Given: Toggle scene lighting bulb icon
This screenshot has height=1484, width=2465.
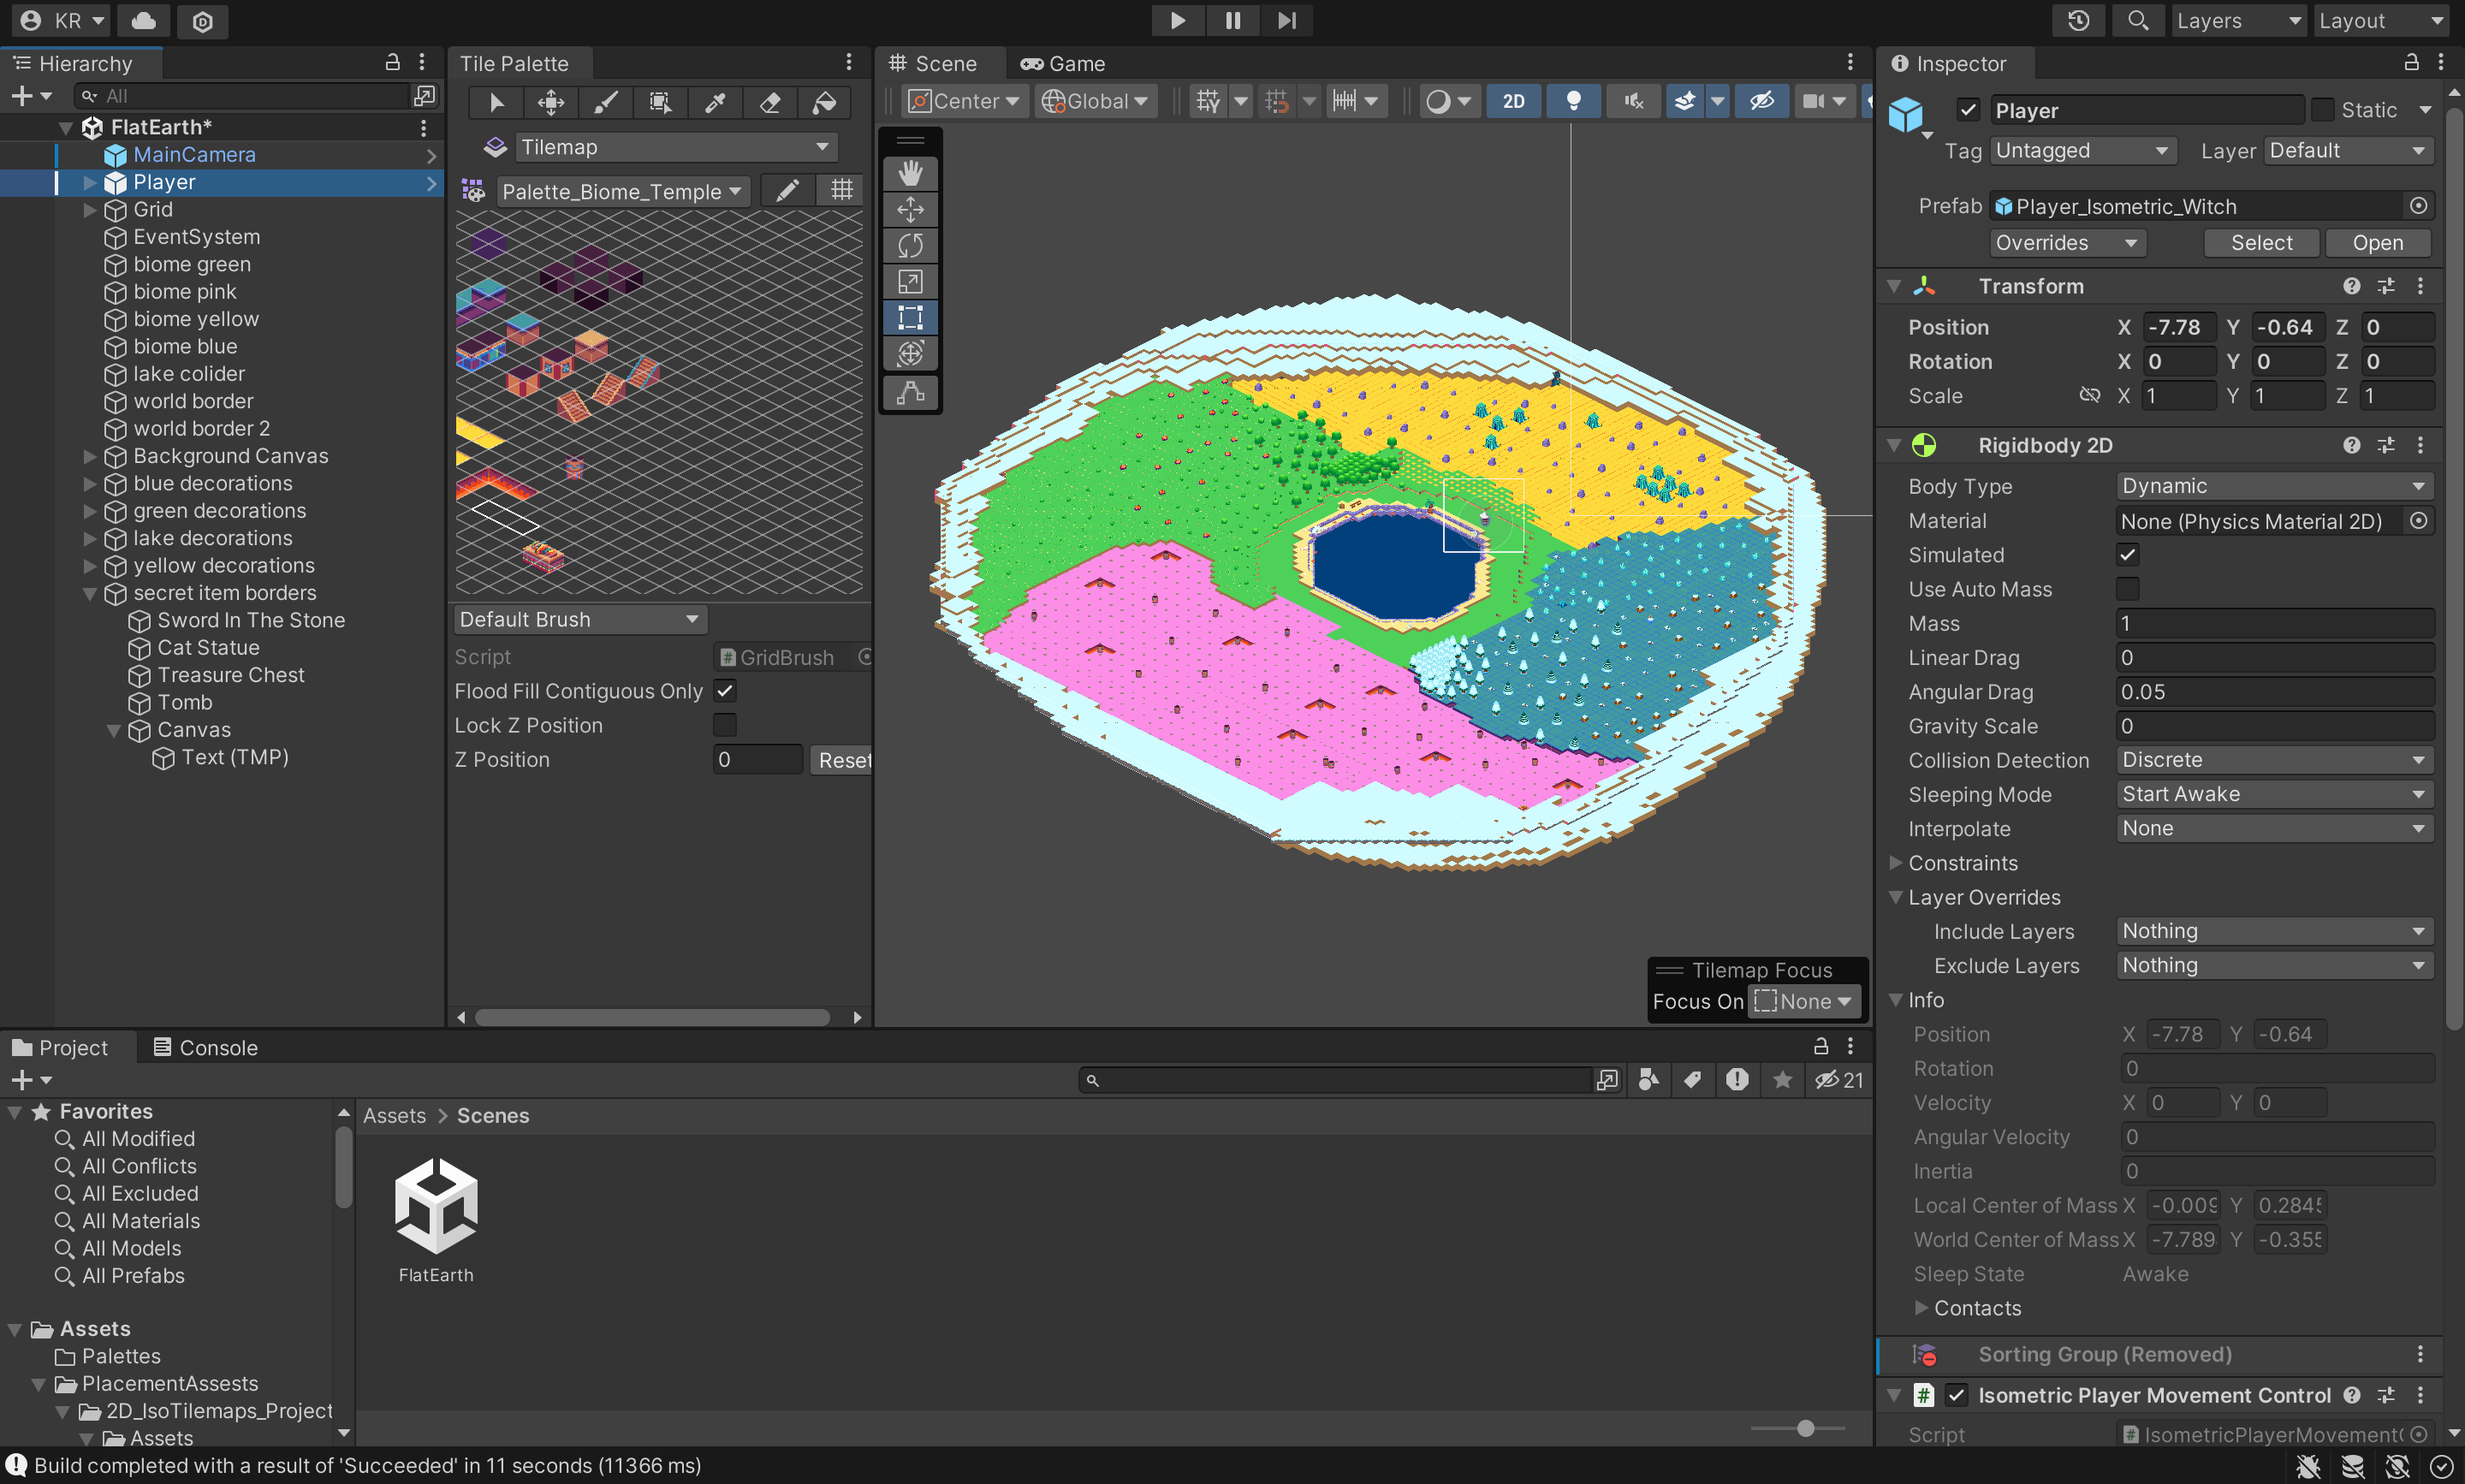Looking at the screenshot, I should [1573, 101].
